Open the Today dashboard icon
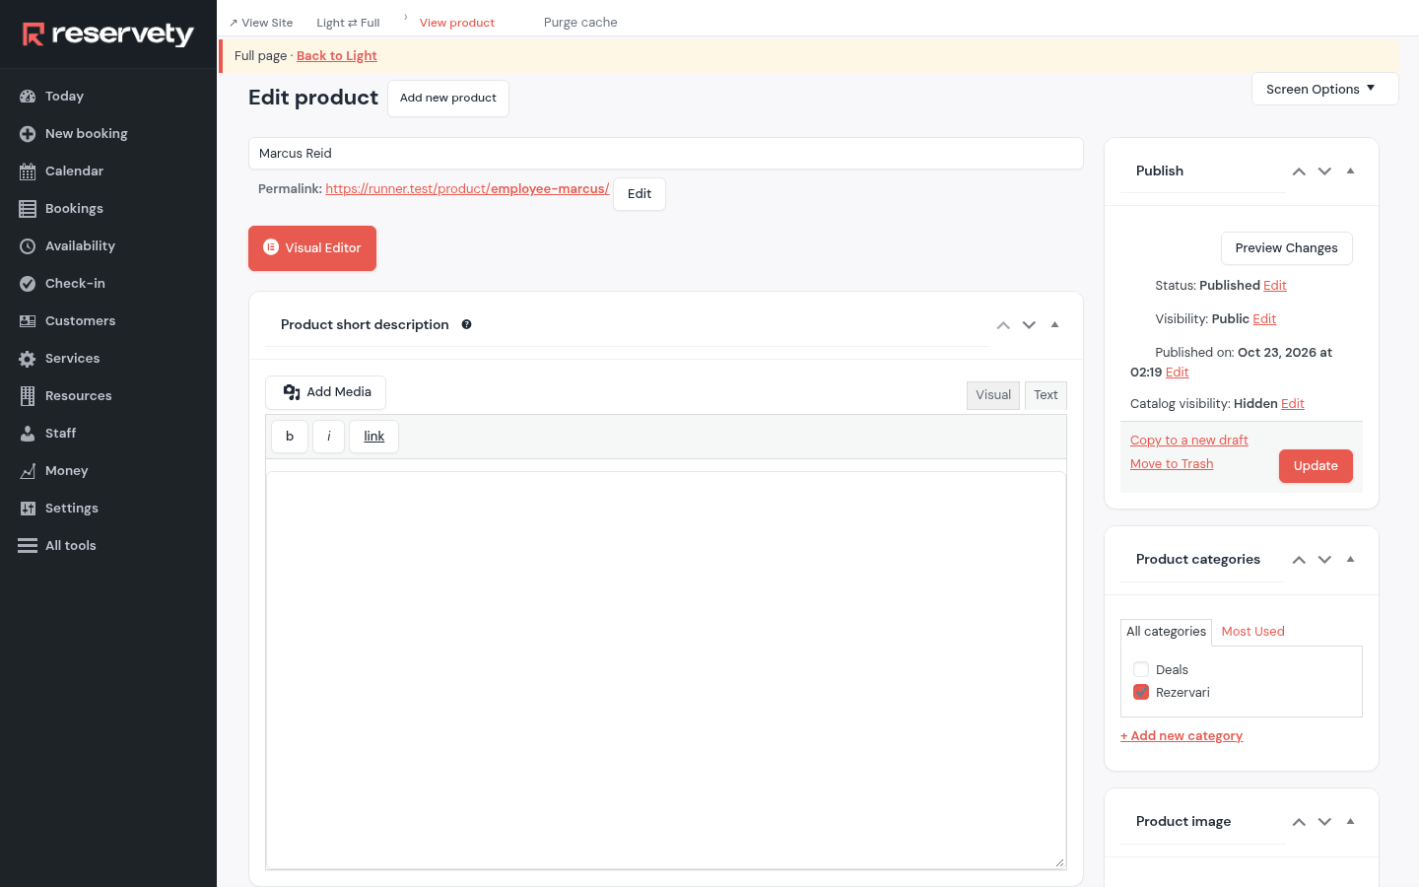This screenshot has height=887, width=1419. [x=28, y=97]
